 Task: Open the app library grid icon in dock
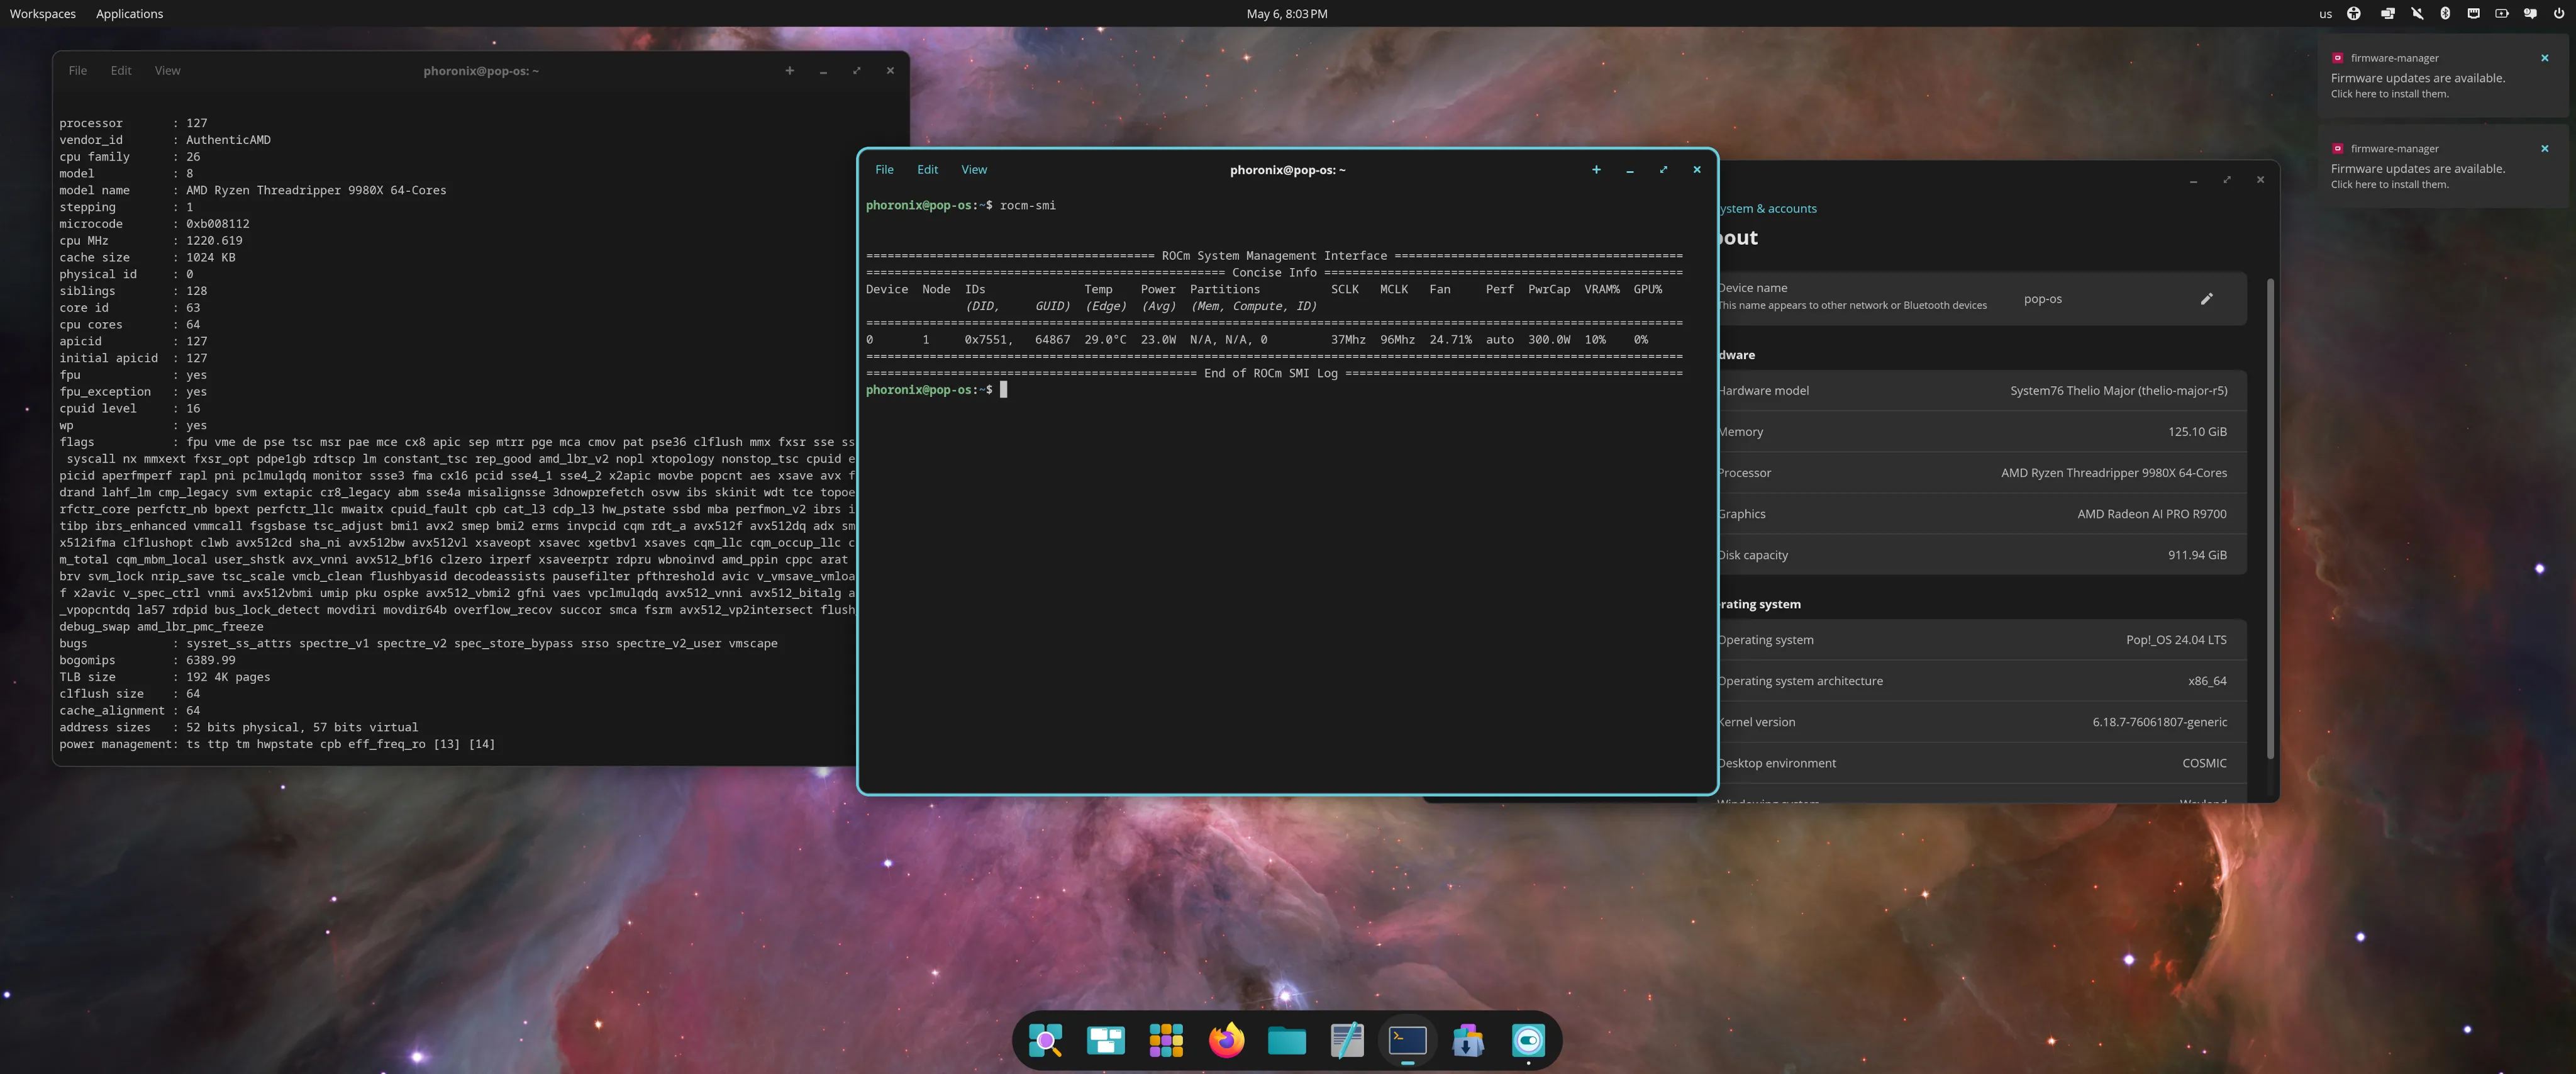pyautogui.click(x=1166, y=1040)
